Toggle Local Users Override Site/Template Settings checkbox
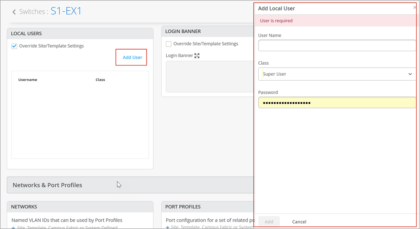This screenshot has height=229, width=420. pyautogui.click(x=14, y=46)
